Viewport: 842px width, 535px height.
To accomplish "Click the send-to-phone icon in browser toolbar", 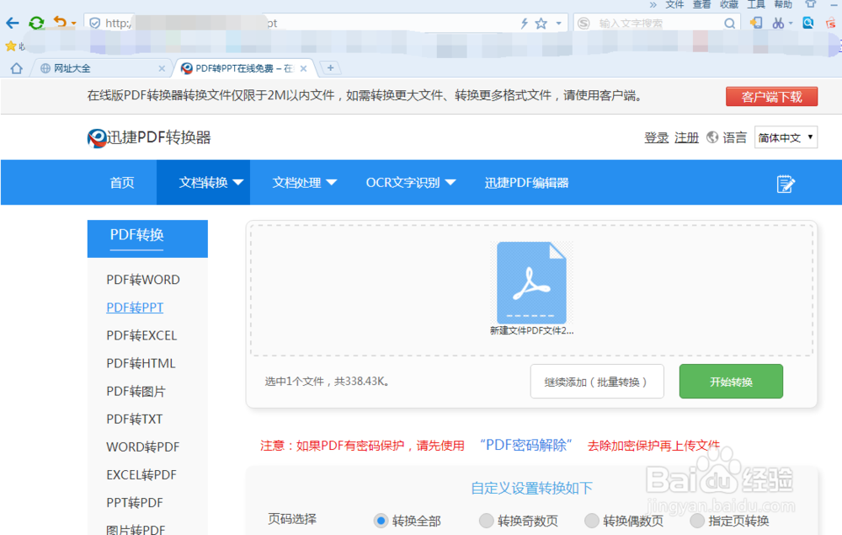I will (x=755, y=23).
